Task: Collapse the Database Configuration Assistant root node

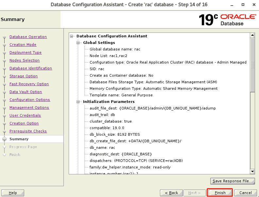Action: pos(72,36)
